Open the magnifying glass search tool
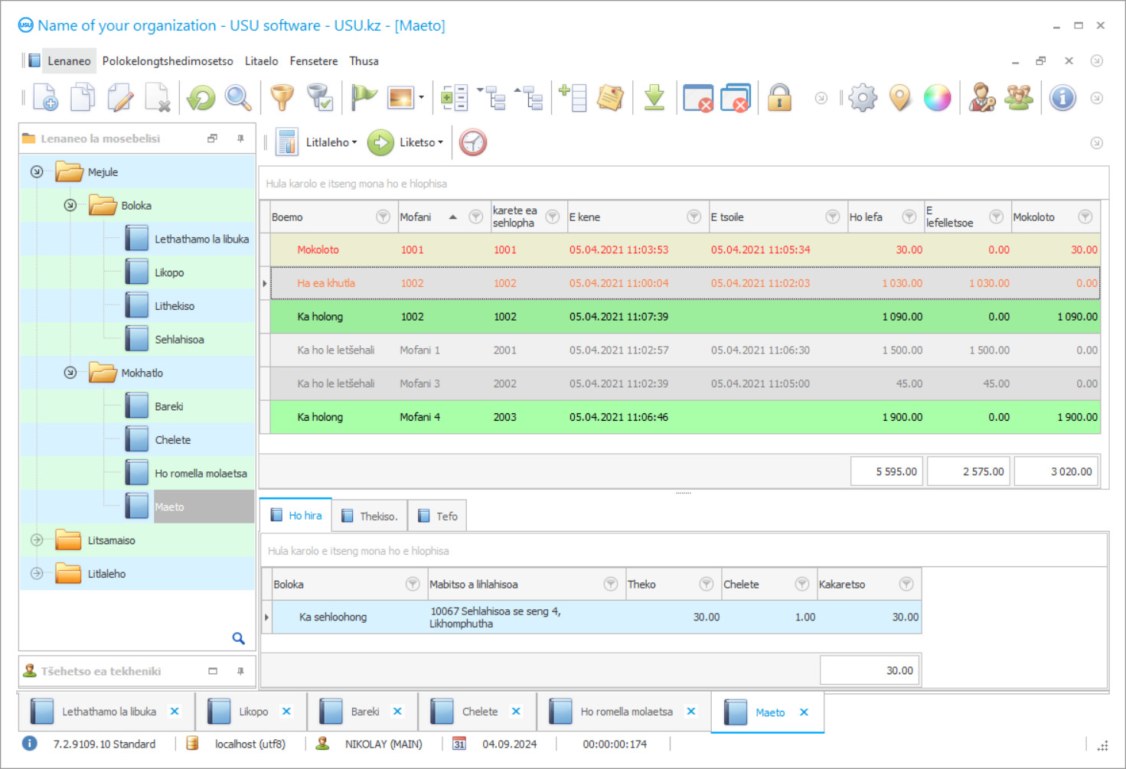1126x769 pixels. click(x=238, y=98)
